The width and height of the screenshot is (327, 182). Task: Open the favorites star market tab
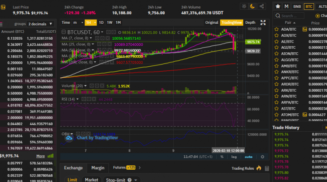[278, 7]
